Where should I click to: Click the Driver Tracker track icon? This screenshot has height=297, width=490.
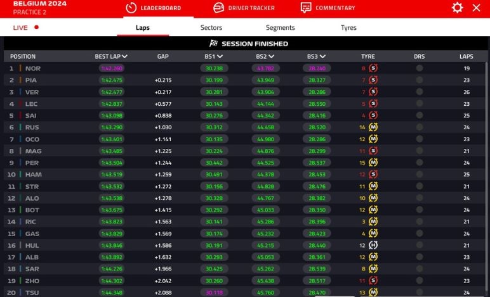(218, 8)
